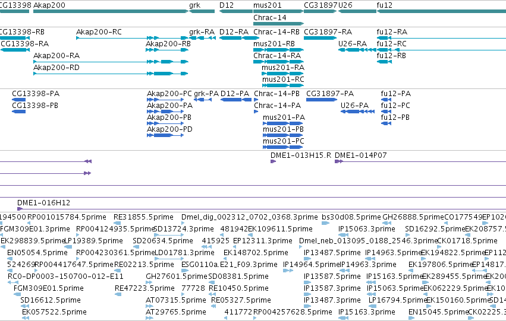
Task: Click the fu12-RB transcript label
Action: point(391,56)
